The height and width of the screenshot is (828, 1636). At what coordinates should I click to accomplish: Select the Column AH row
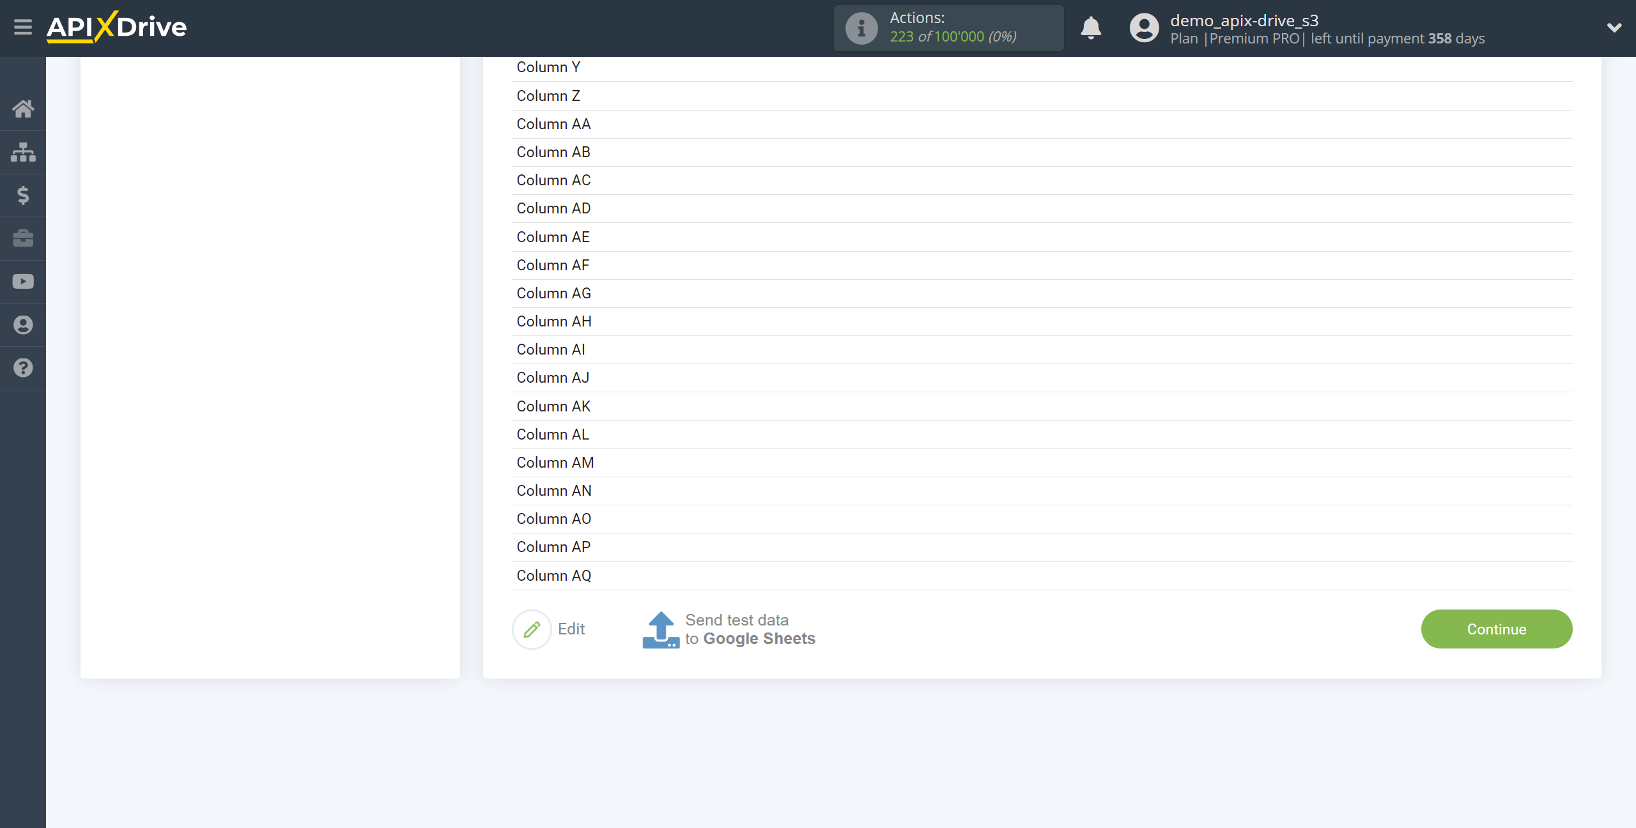(x=1042, y=321)
